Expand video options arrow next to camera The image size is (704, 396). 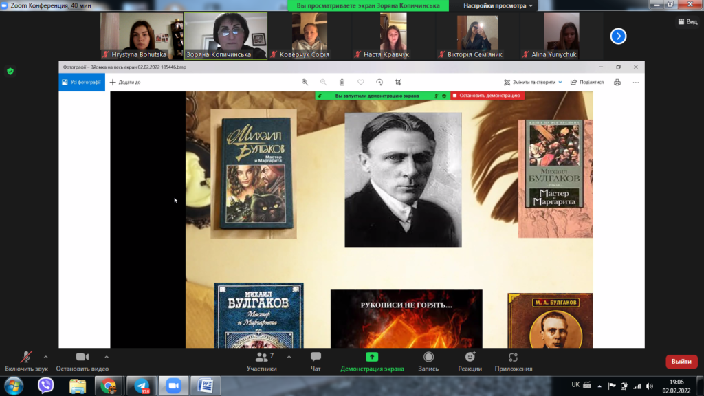pos(107,357)
